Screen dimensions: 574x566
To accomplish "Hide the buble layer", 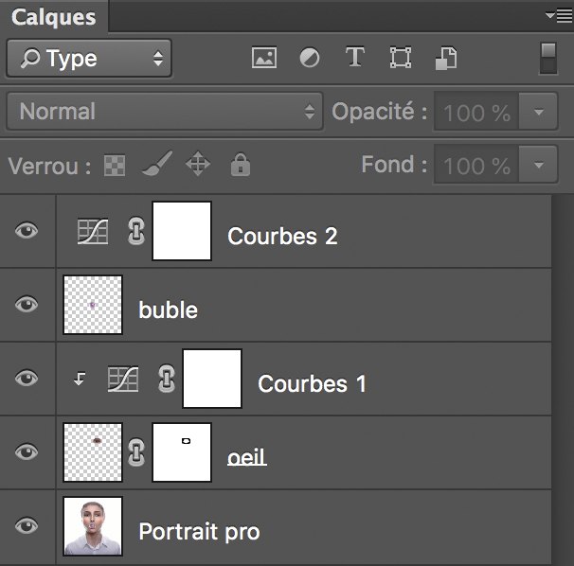I will click(27, 304).
